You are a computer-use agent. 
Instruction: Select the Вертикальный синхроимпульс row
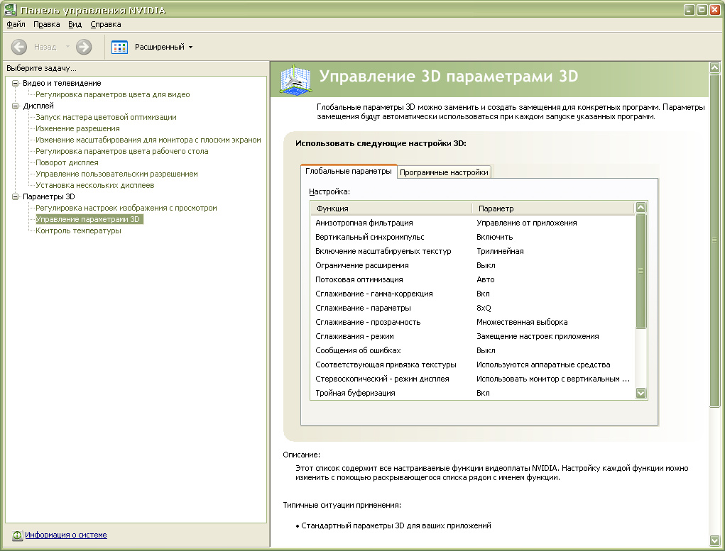(472, 237)
